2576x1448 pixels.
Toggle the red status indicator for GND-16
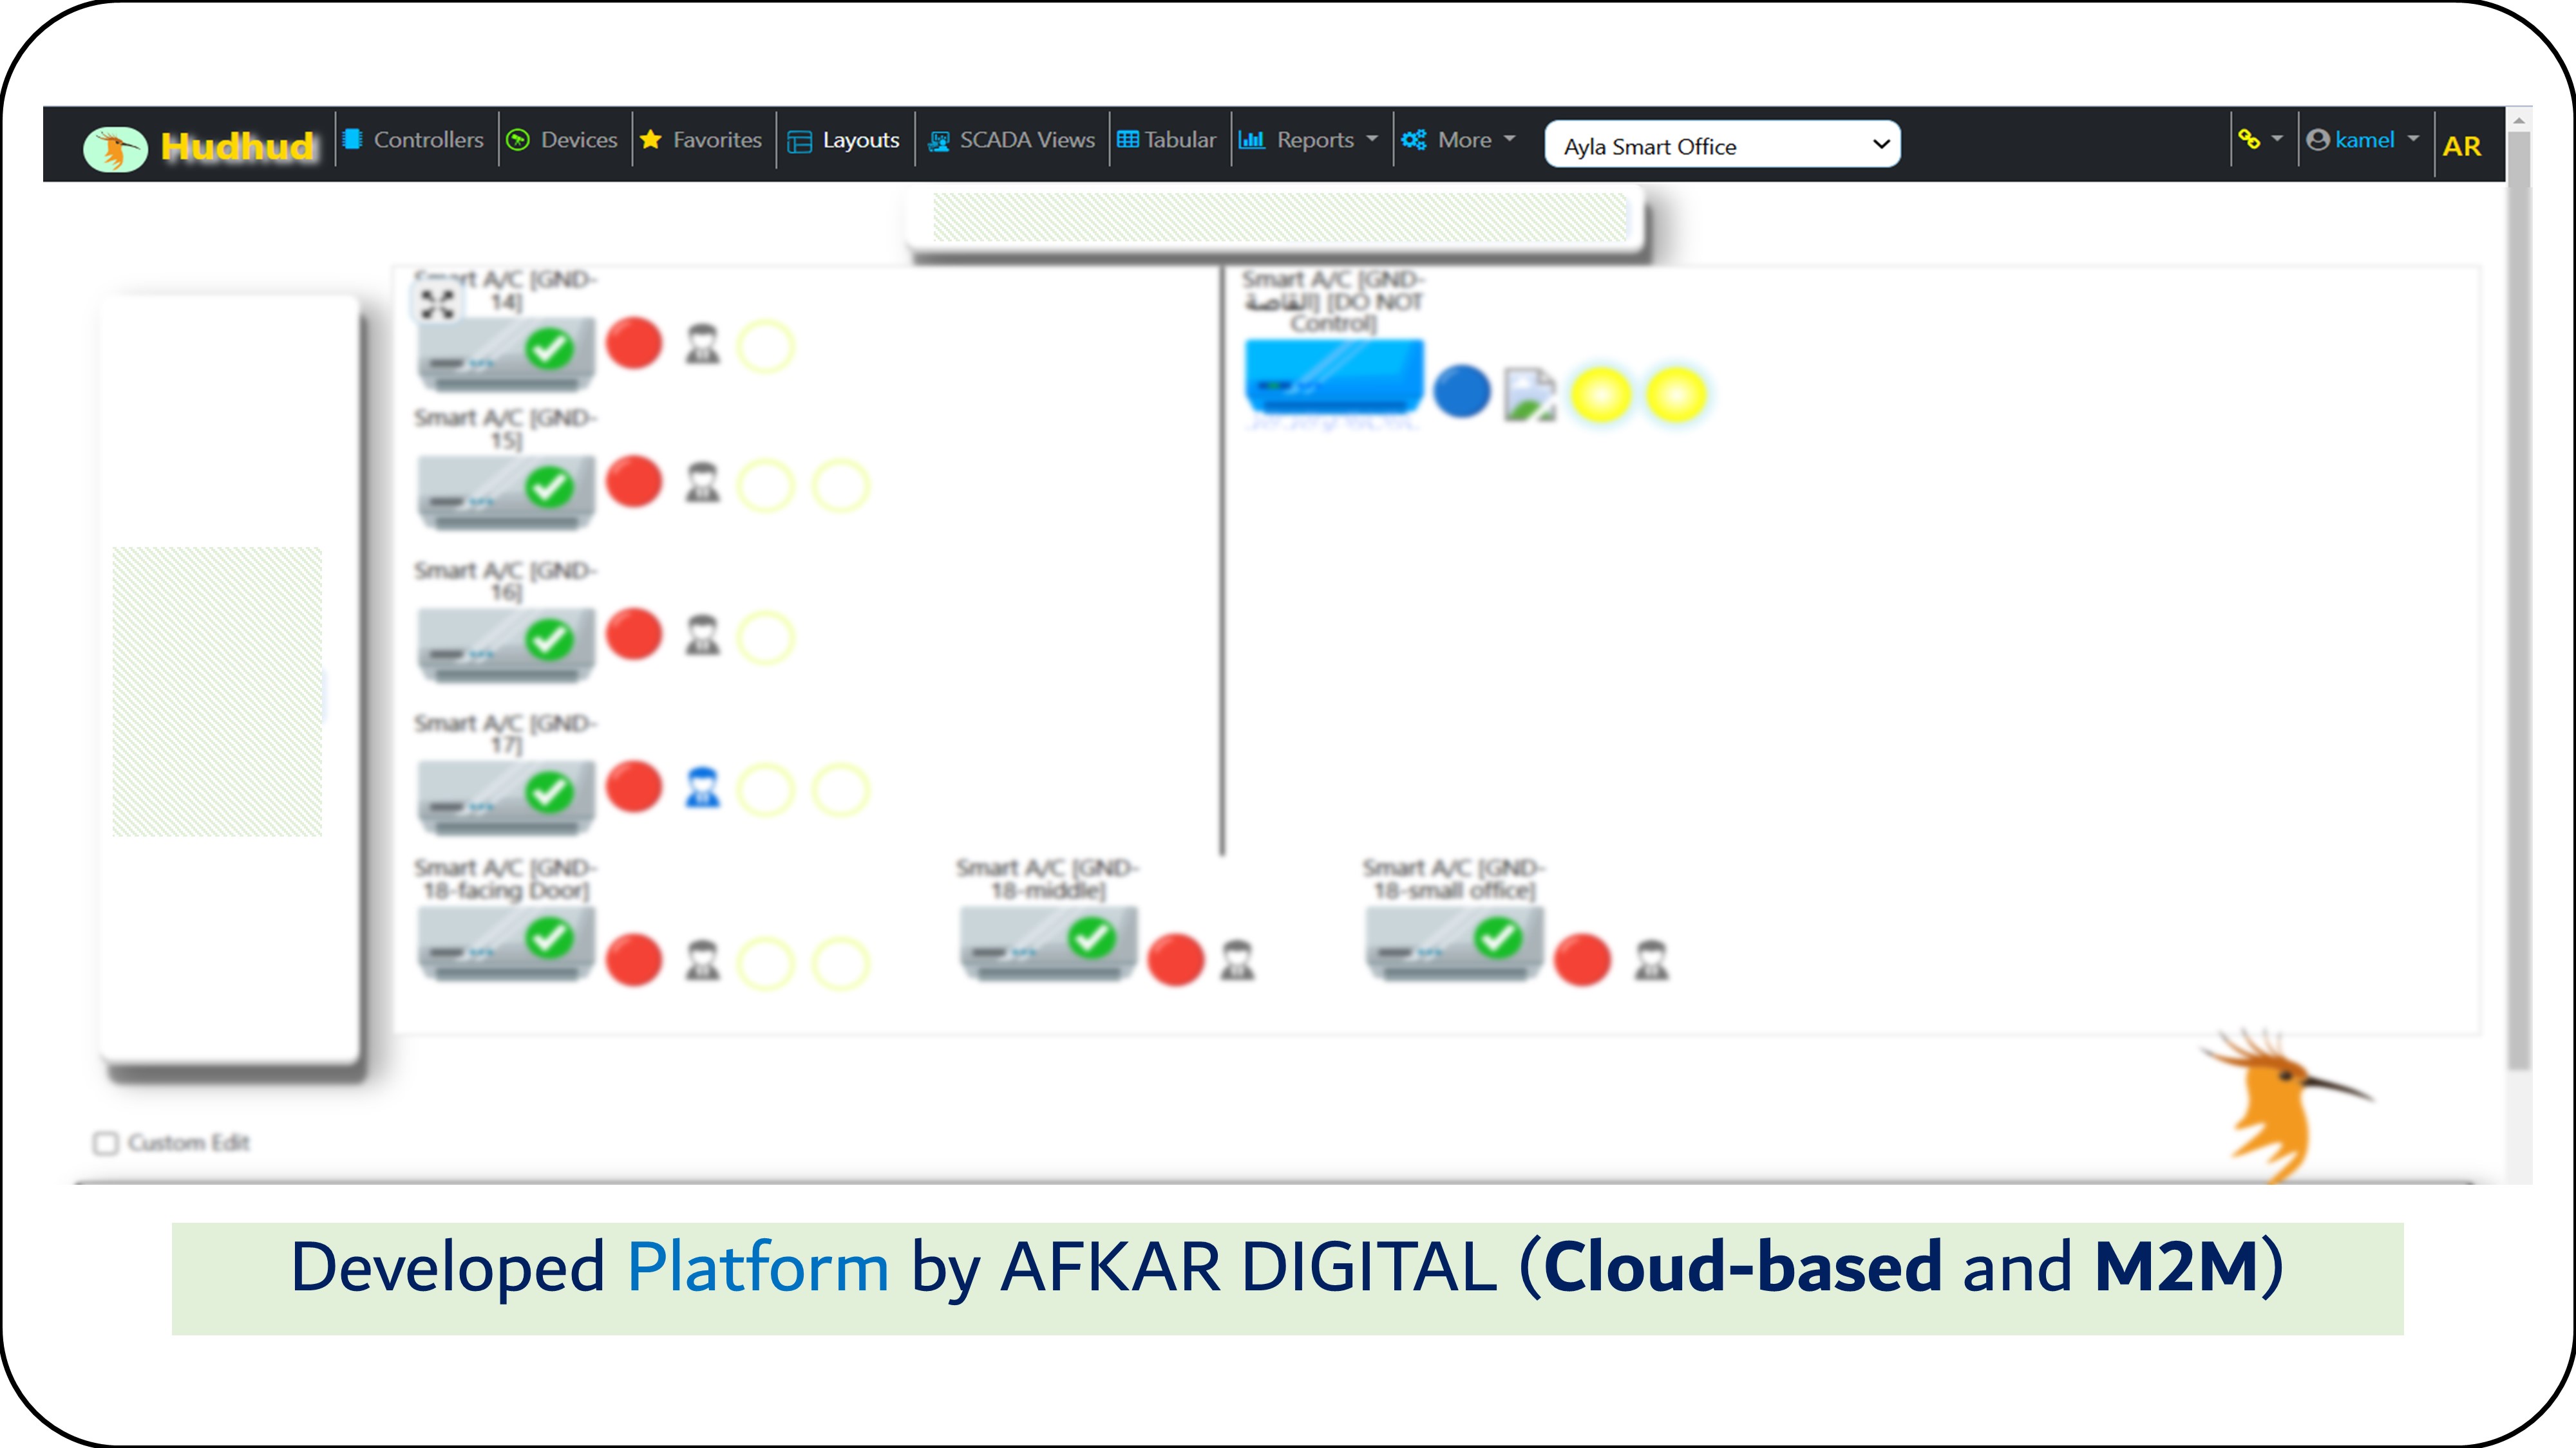(x=634, y=635)
